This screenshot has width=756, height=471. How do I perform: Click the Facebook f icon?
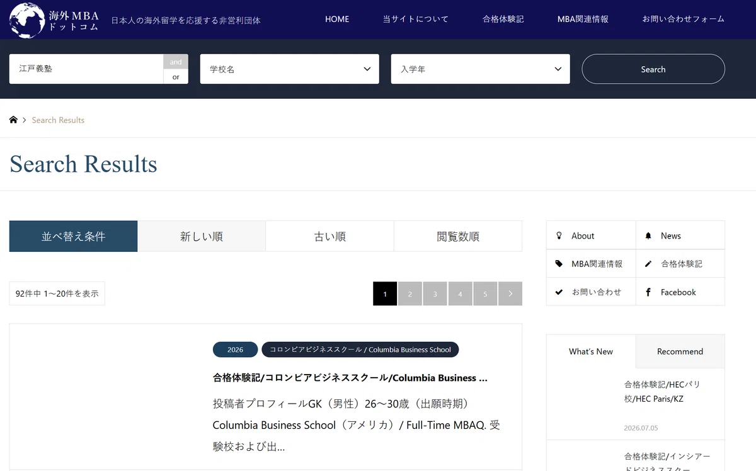pos(648,292)
